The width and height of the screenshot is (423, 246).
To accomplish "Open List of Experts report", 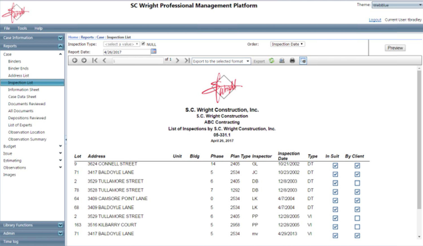I will (x=20, y=125).
